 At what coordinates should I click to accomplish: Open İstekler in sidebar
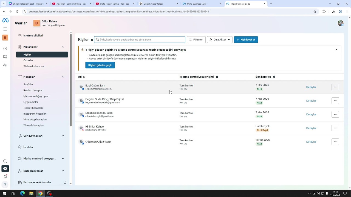pyautogui.click(x=28, y=147)
